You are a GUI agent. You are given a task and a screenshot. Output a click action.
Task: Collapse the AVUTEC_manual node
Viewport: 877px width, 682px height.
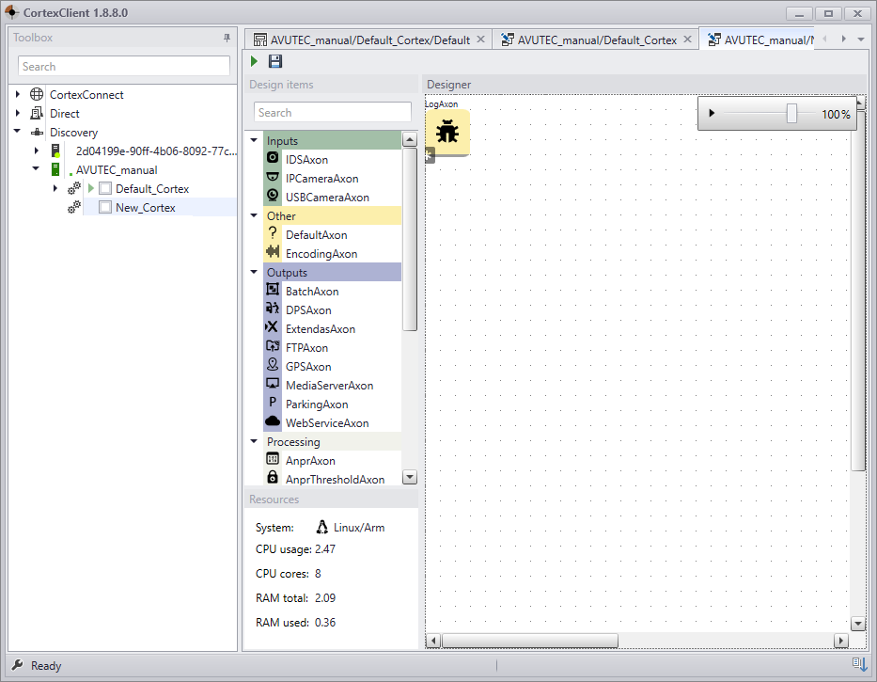pos(36,168)
